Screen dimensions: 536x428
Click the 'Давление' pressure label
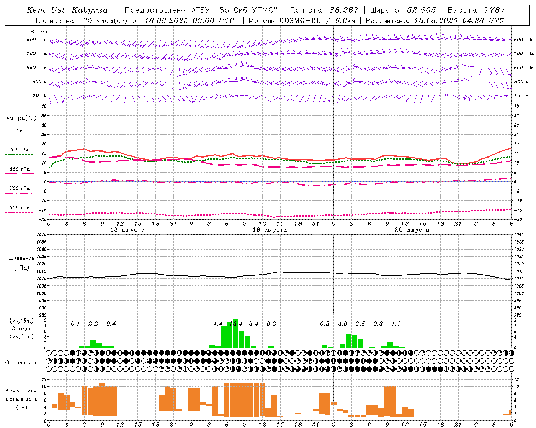22,258
